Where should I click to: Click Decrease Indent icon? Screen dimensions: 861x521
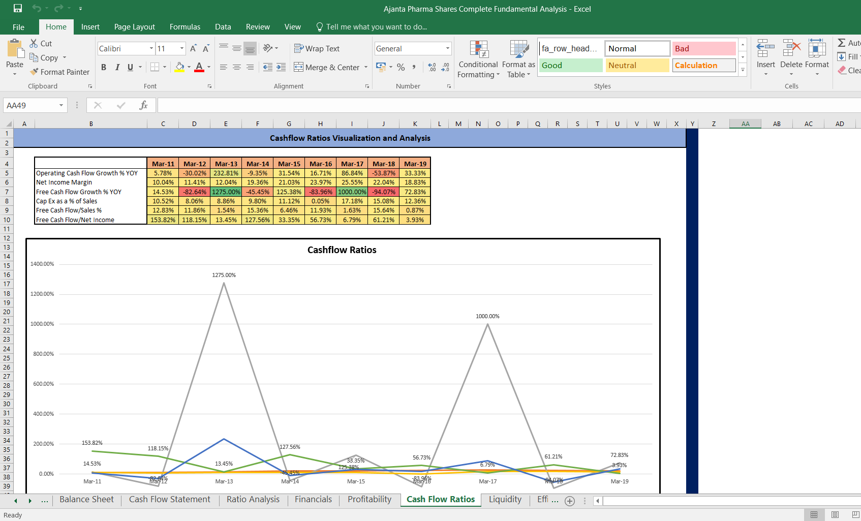[268, 67]
